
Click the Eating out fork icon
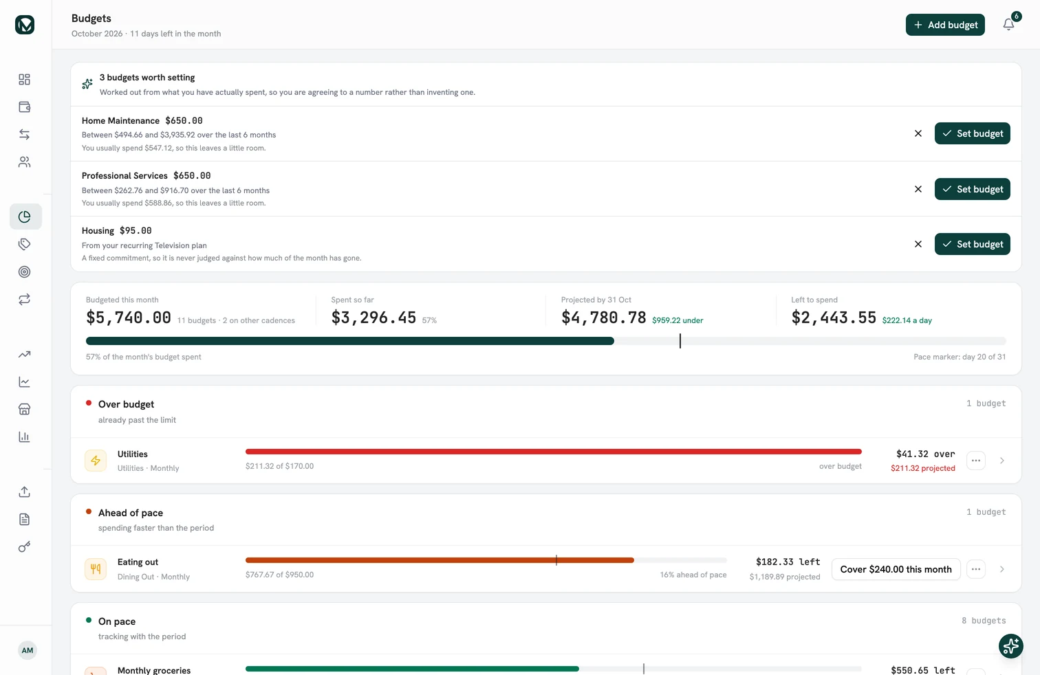[96, 569]
